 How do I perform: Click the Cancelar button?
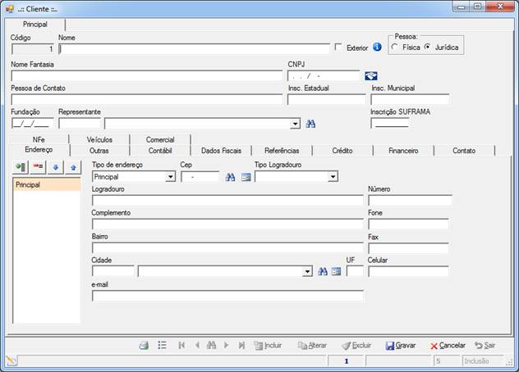tap(448, 346)
